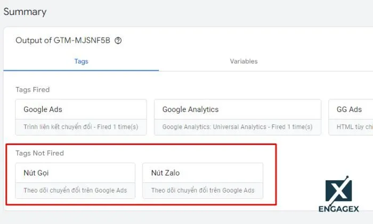Switch to the Tags tab
Image resolution: width=373 pixels, height=224 pixels.
click(x=81, y=61)
